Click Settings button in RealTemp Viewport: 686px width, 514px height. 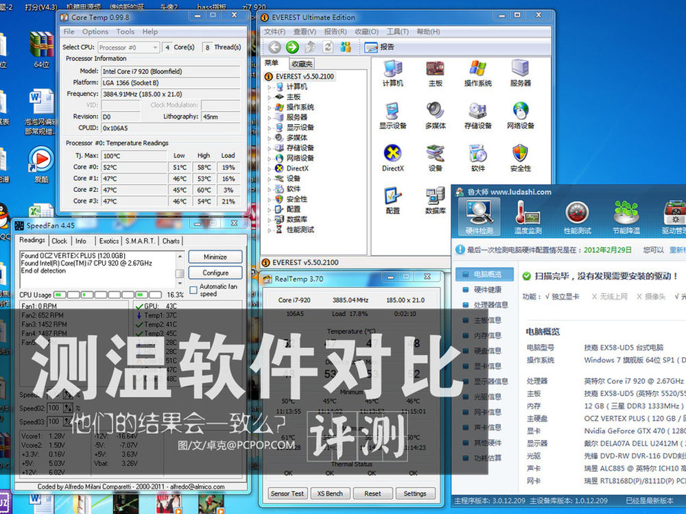tap(415, 493)
